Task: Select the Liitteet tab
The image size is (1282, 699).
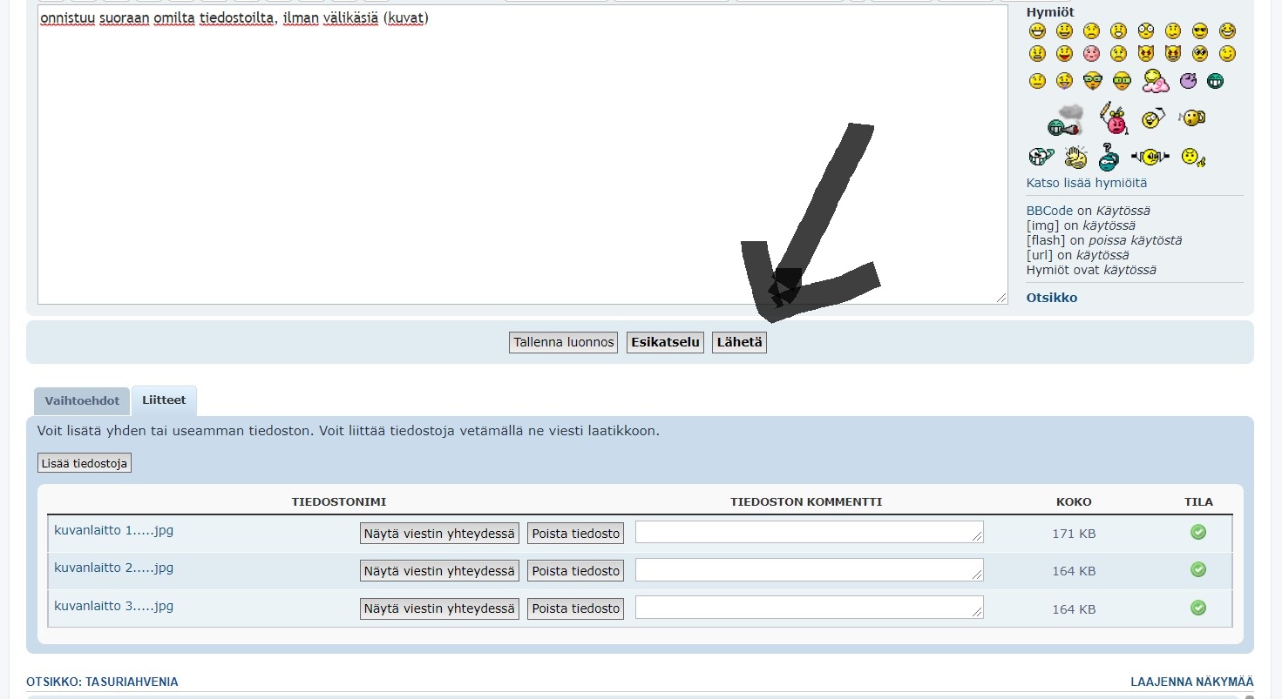Action: (164, 400)
